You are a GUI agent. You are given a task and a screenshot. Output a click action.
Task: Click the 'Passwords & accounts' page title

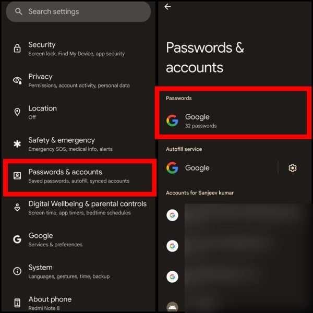coord(205,57)
